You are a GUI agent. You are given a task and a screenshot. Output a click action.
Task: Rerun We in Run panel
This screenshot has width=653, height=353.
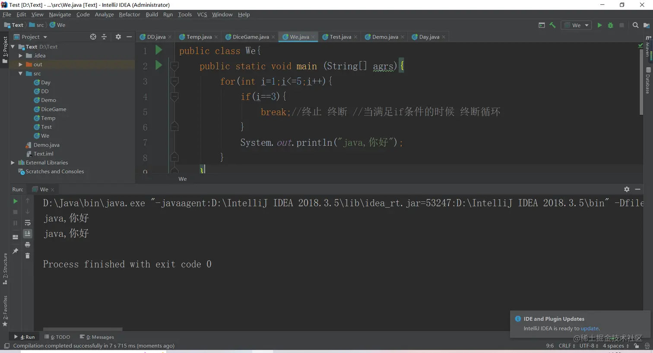(x=15, y=201)
